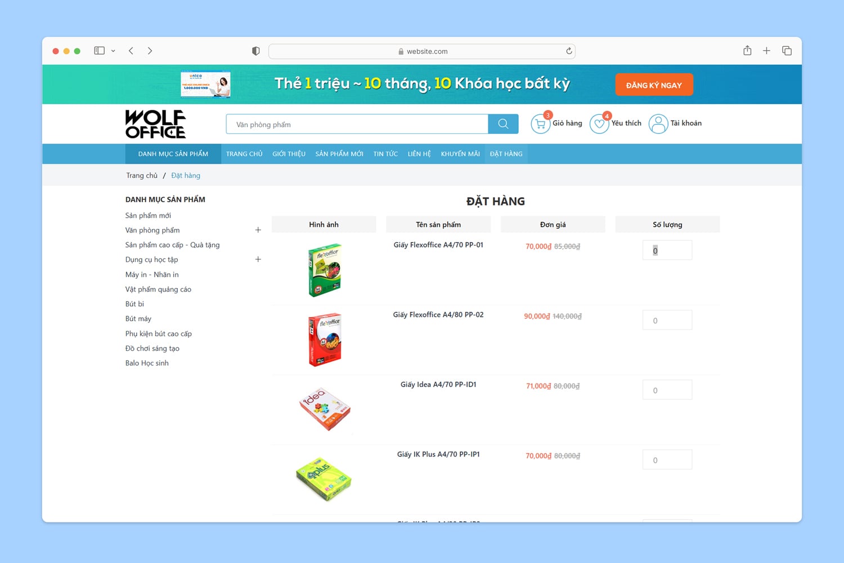Click the browser share icon
844x563 pixels.
(x=747, y=51)
